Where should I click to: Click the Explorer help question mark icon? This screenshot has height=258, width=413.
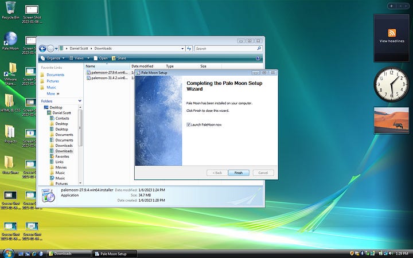click(258, 58)
